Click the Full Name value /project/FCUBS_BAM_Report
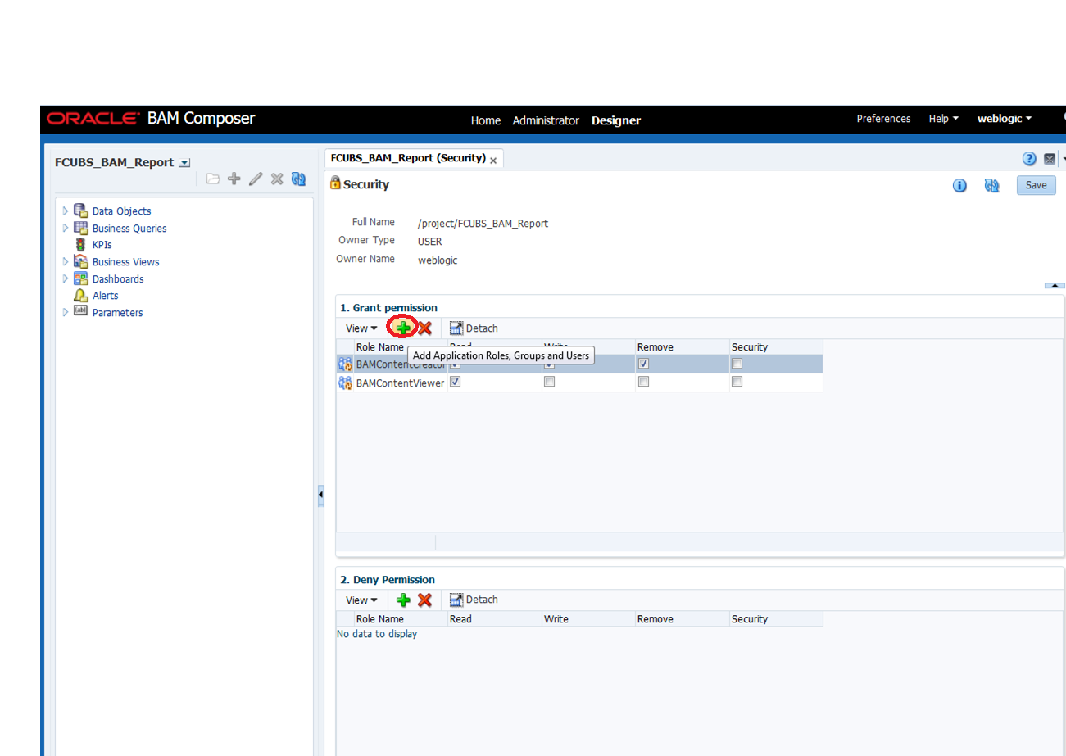 tap(483, 224)
